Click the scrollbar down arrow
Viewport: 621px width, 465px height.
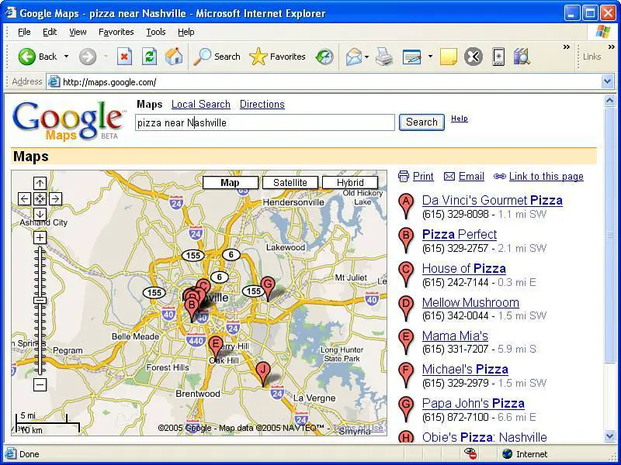pos(610,436)
